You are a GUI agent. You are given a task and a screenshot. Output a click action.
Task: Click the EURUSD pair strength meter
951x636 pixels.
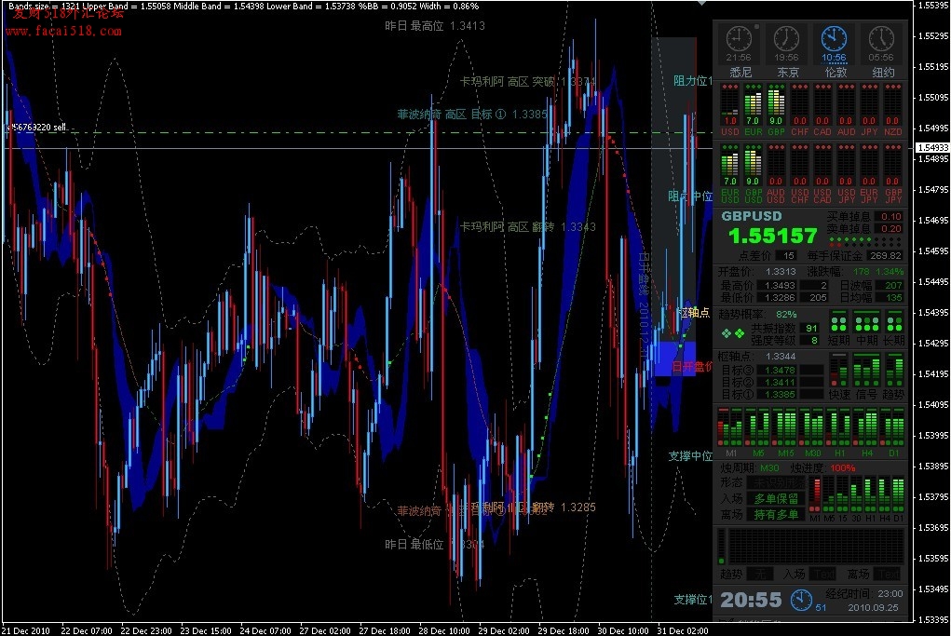729,165
